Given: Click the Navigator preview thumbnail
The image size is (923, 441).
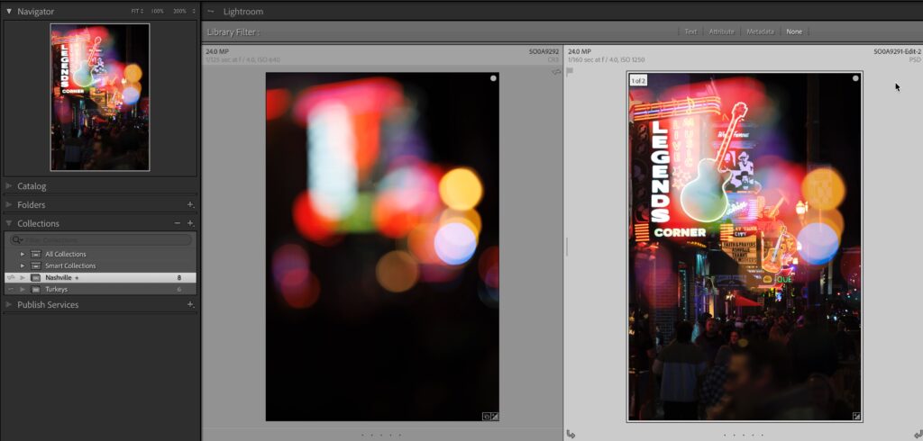Looking at the screenshot, I should point(100,97).
